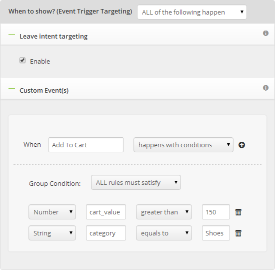This screenshot has width=275, height=270.
Task: Open the 'greater than' operator dropdown
Action: [x=164, y=212]
